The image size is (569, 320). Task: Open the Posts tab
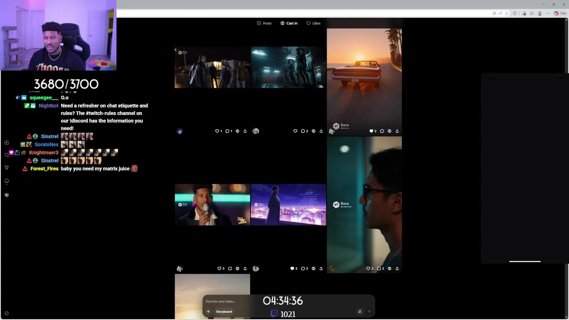pyautogui.click(x=264, y=23)
